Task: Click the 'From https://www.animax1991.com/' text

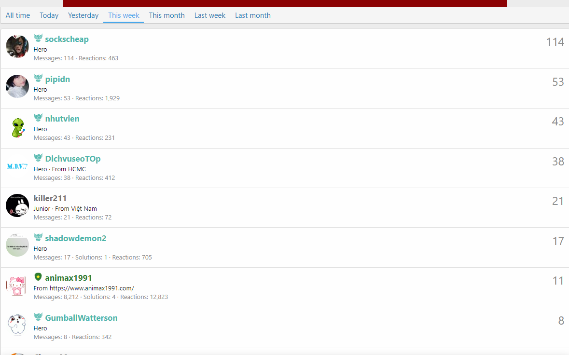Action: 84,288
